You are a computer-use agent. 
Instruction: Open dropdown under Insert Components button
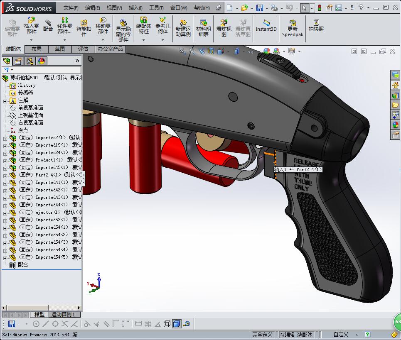coord(32,40)
